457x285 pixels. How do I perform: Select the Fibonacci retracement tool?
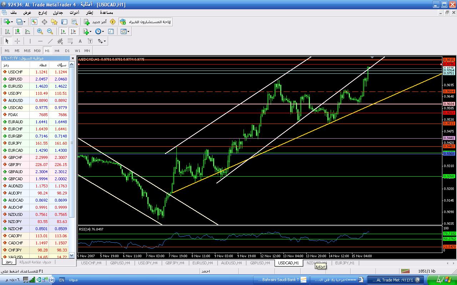pyautogui.click(x=70, y=41)
